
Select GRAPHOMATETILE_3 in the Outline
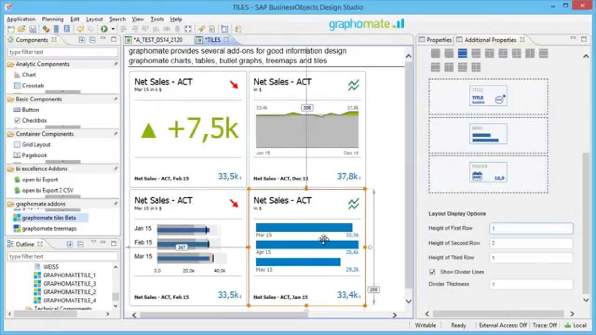pyautogui.click(x=65, y=284)
